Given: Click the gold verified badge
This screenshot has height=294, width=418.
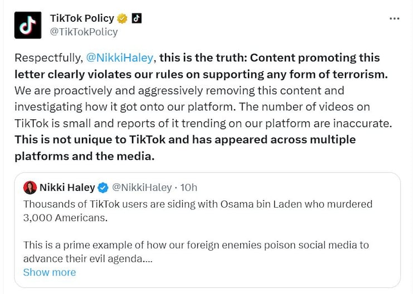Looking at the screenshot, I should pos(123,18).
